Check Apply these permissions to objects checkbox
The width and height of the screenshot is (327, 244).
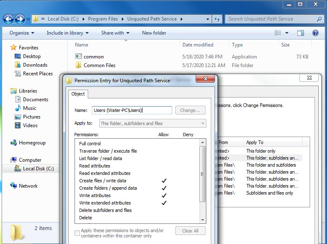coord(77,233)
